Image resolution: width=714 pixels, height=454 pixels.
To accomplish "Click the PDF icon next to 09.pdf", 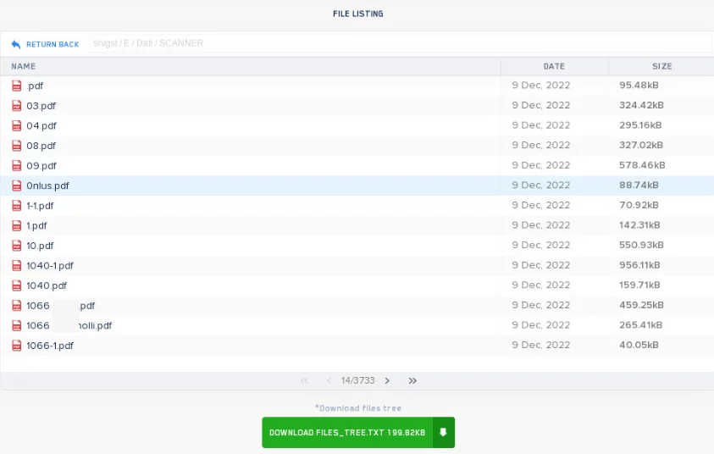I will point(16,166).
